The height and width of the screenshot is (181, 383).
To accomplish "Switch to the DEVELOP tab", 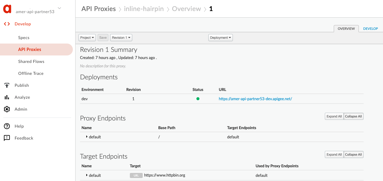I will coord(370,29).
